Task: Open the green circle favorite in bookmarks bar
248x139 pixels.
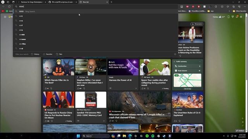Action: pyautogui.click(x=7, y=11)
